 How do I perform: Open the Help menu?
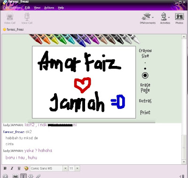click(x=61, y=8)
